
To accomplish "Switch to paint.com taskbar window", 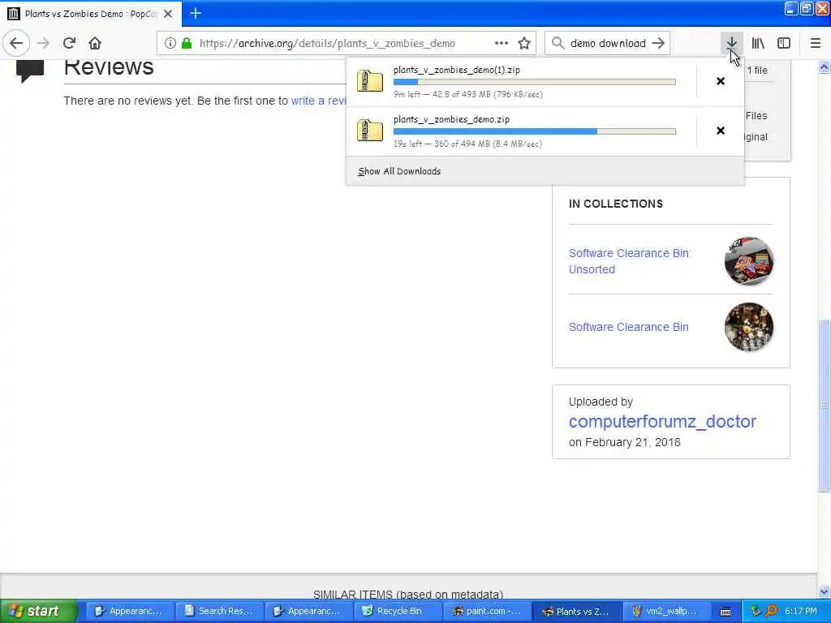I will (x=487, y=611).
